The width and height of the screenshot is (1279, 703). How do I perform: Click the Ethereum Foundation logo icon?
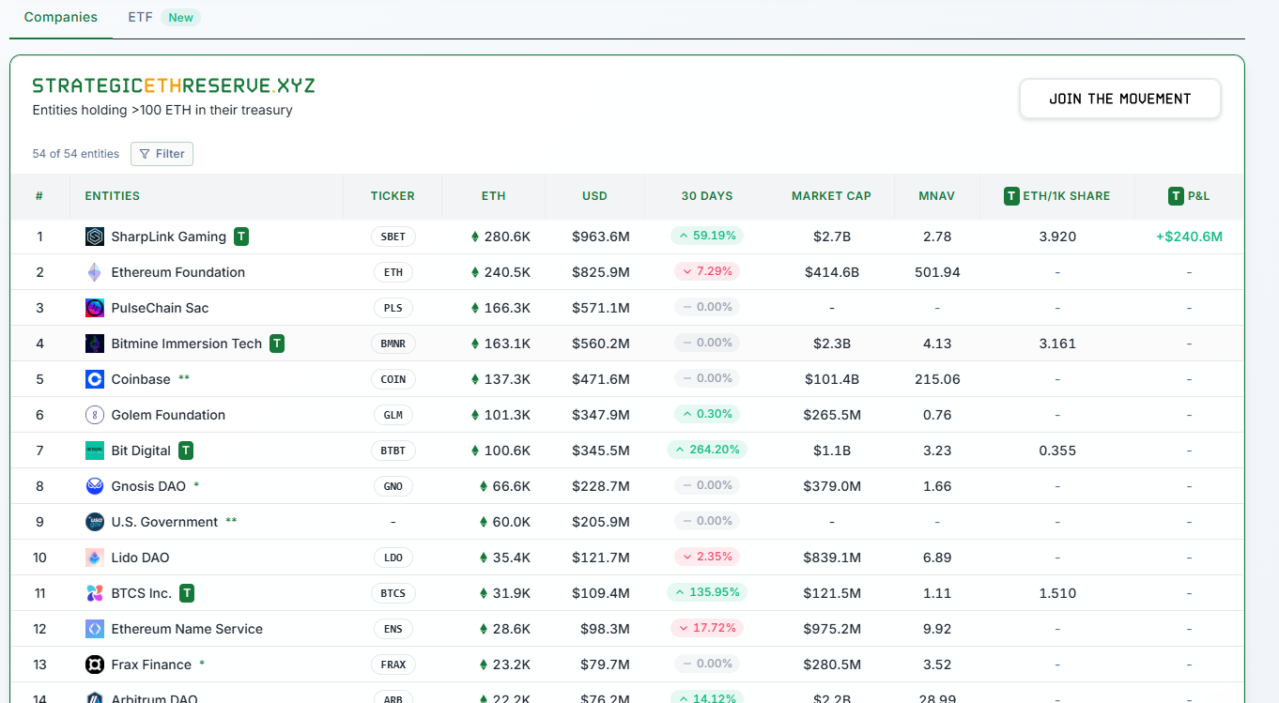click(x=95, y=272)
